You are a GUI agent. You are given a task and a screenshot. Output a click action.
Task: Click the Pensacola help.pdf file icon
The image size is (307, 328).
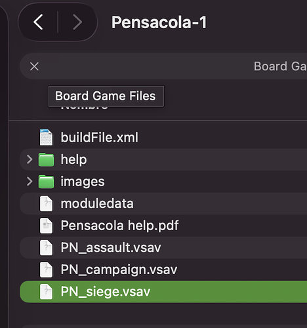tap(46, 226)
